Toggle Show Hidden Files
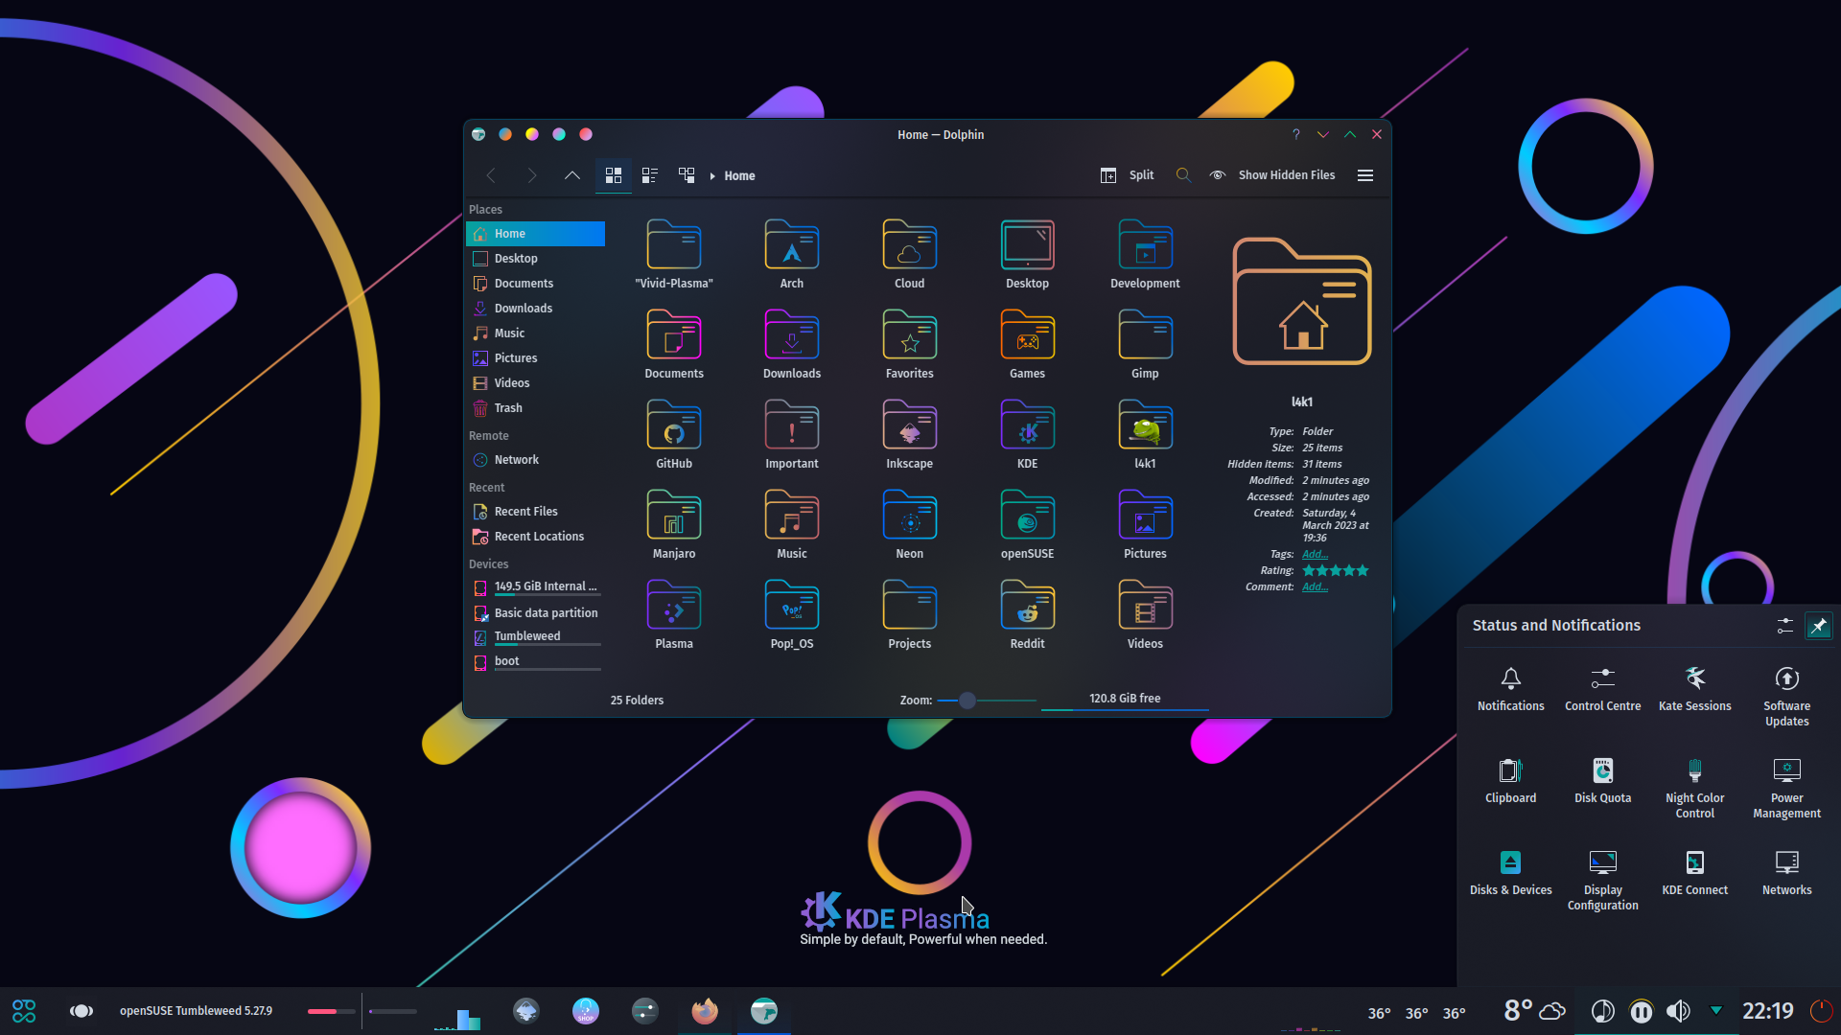 pyautogui.click(x=1272, y=175)
